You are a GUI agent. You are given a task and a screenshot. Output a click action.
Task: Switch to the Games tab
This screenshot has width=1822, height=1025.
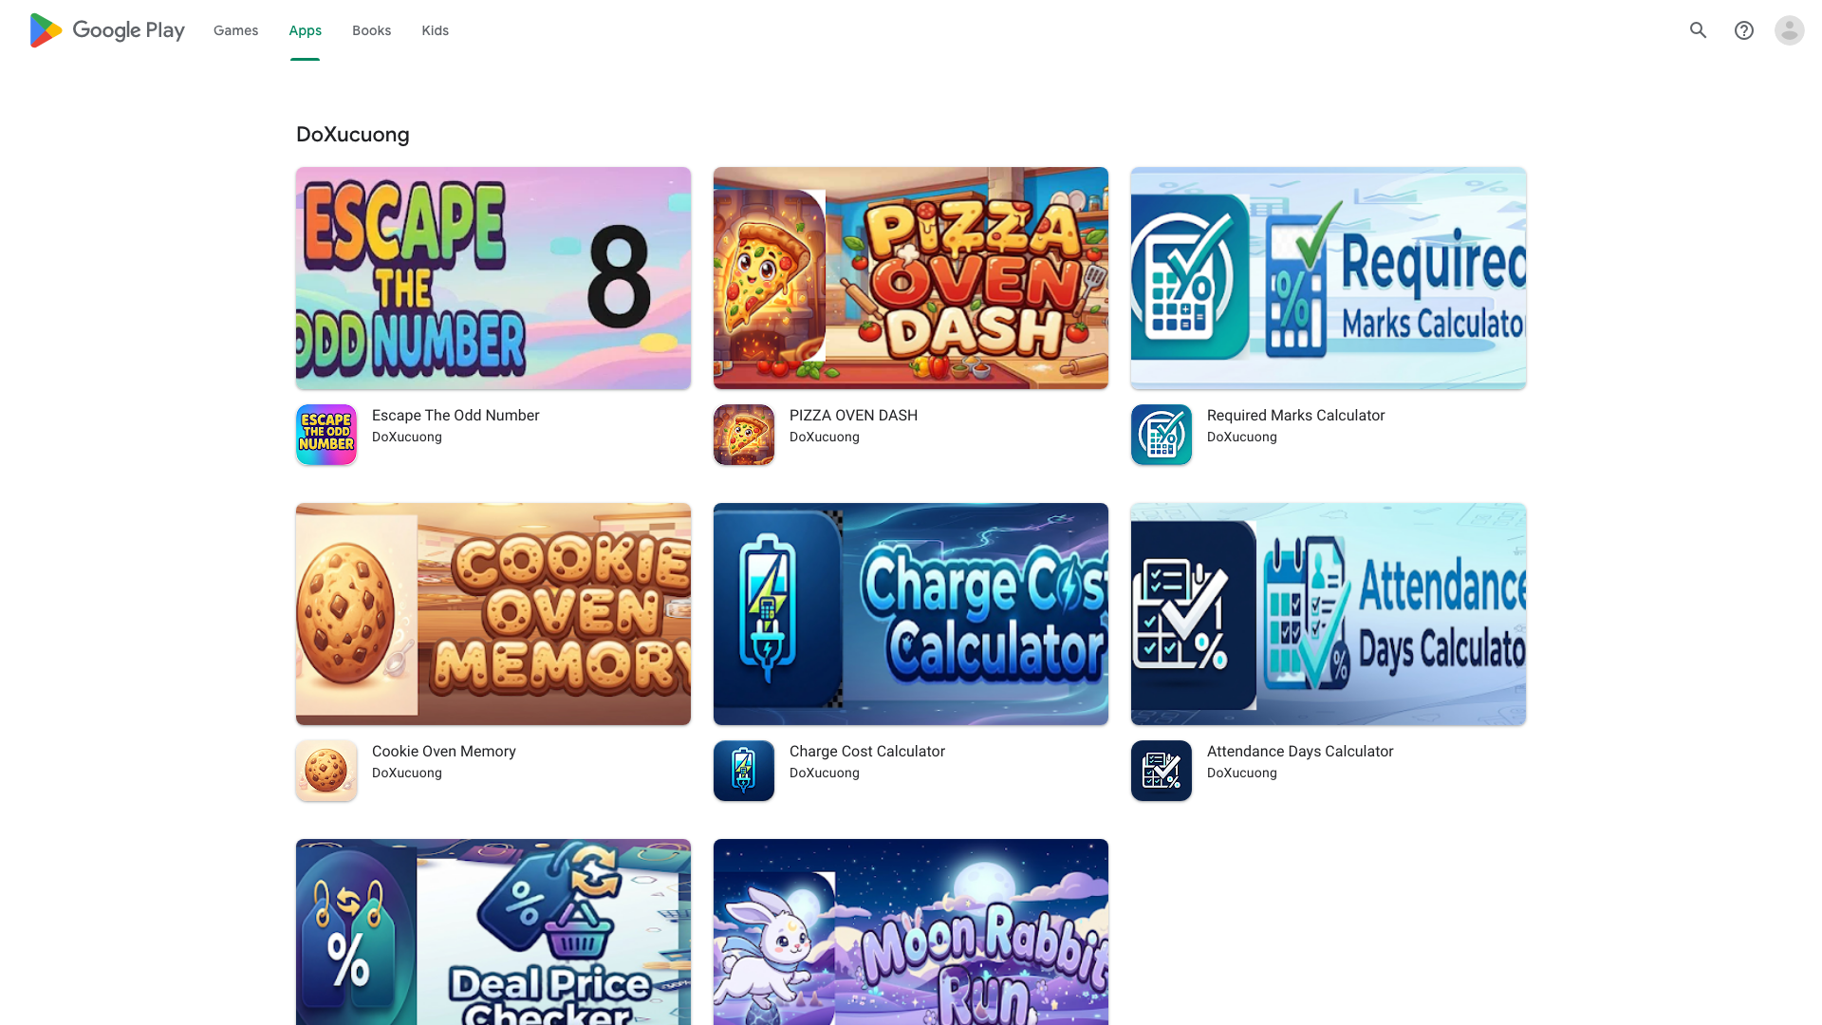236,30
